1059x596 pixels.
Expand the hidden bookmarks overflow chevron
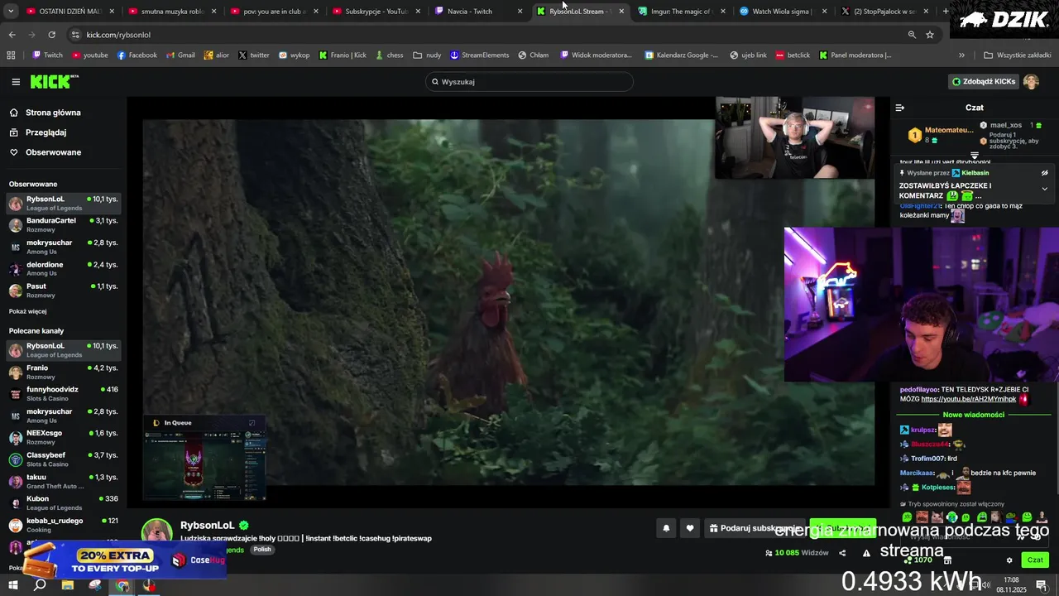click(961, 55)
